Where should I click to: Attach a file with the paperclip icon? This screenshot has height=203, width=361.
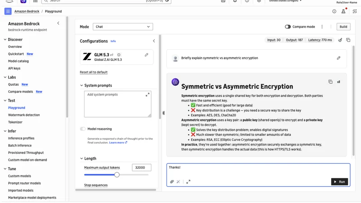[172, 182]
